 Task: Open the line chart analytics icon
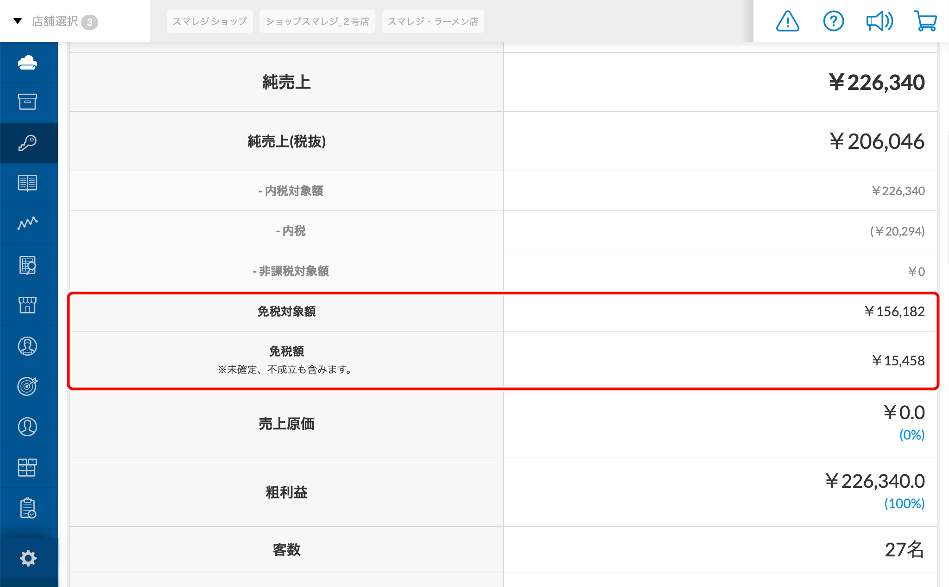[28, 223]
